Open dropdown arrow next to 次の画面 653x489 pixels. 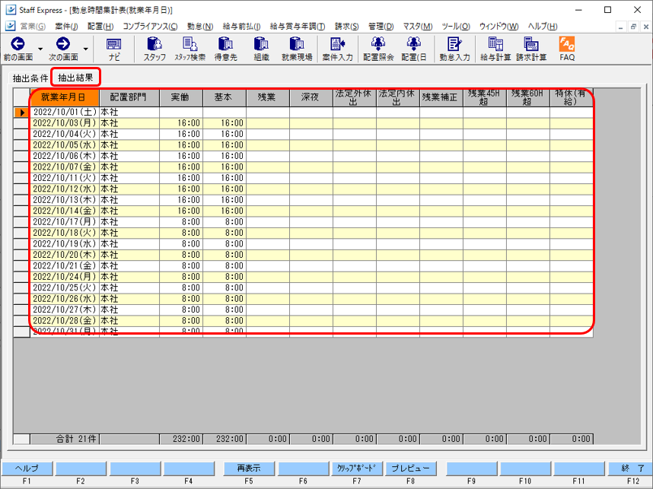[85, 49]
